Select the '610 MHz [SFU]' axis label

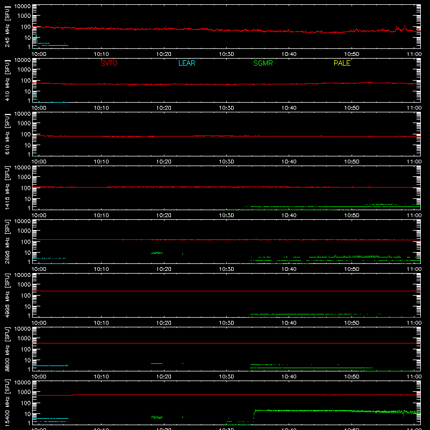point(8,134)
